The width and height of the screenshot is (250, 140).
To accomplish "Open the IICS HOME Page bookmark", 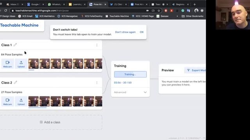I will [143, 16].
